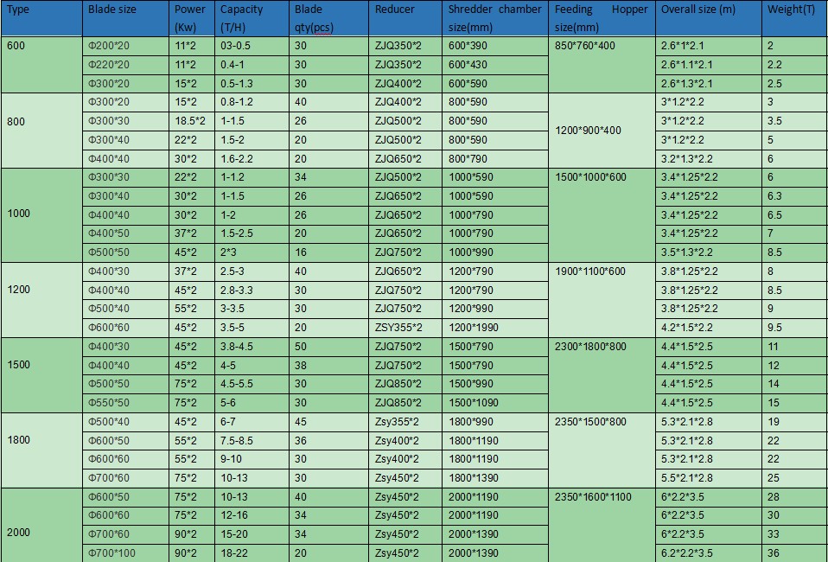Select capacity cell "3.8-4.5"
Viewport: 828px width, 562px height.
pyautogui.click(x=252, y=347)
